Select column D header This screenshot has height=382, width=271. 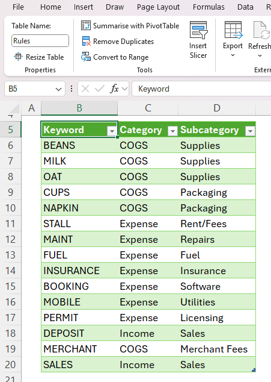(x=217, y=108)
